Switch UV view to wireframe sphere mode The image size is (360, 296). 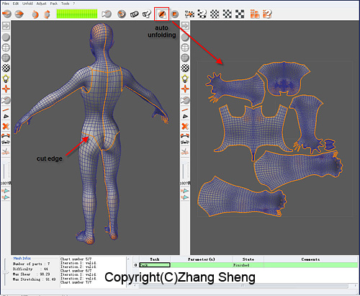(x=185, y=48)
